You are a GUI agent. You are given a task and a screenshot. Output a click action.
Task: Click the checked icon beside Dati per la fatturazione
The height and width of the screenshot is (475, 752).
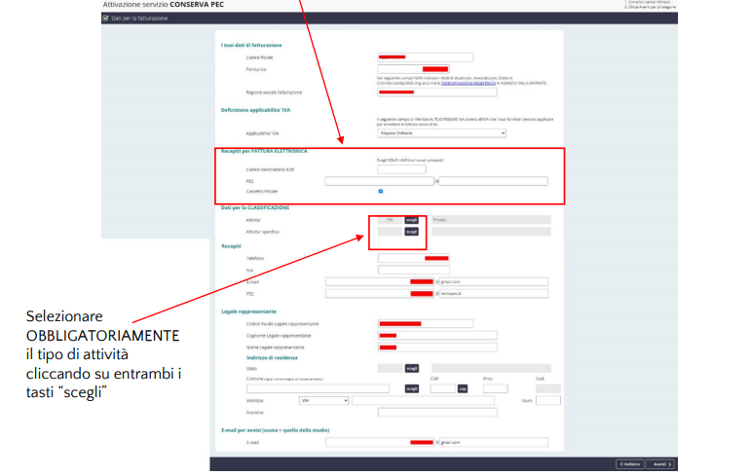pos(105,18)
